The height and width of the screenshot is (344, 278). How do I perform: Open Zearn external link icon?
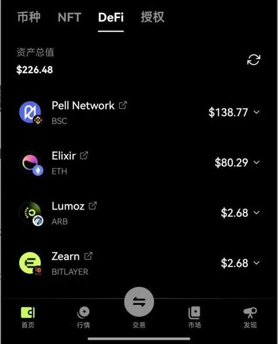click(88, 256)
